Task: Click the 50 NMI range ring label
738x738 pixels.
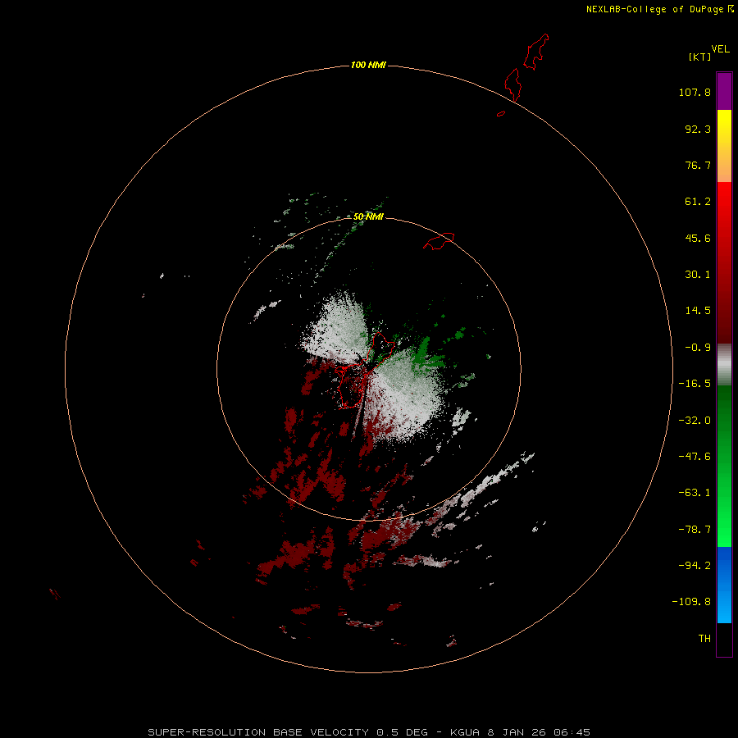Action: [x=368, y=216]
